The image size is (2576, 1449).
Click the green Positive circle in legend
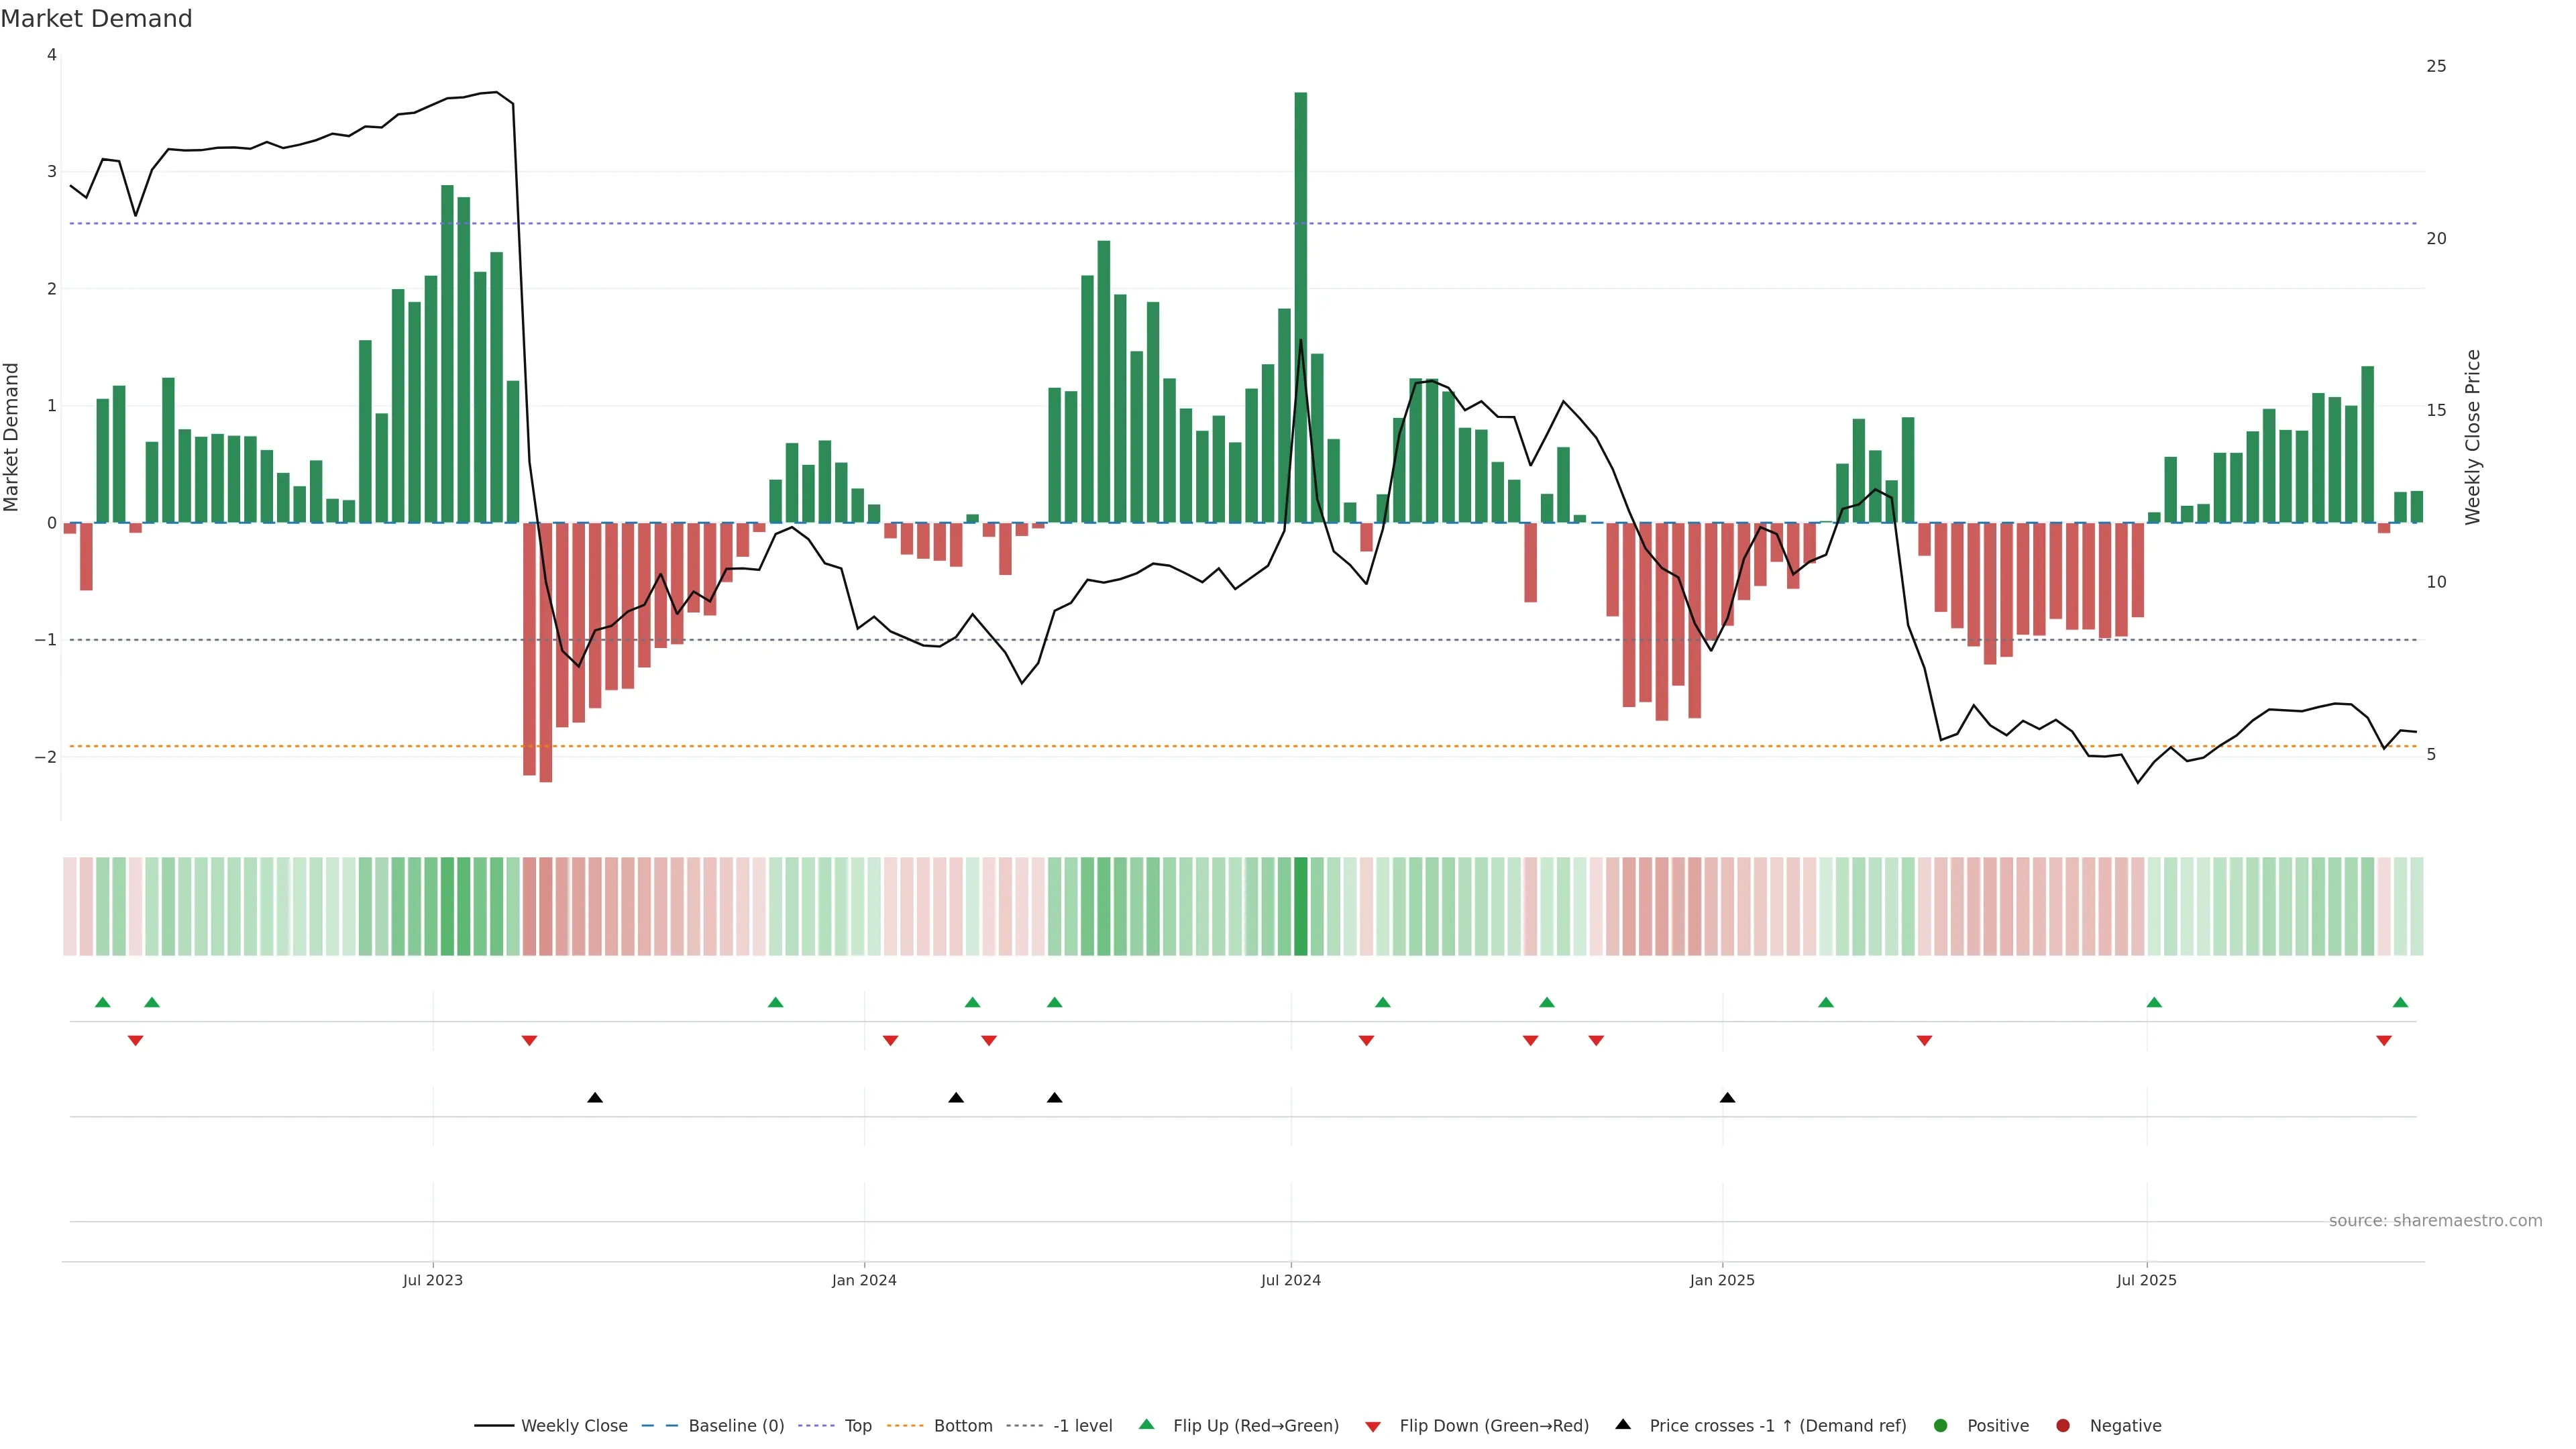click(1941, 1425)
